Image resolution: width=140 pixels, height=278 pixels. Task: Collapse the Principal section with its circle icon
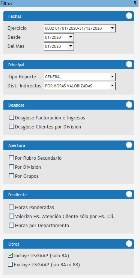(x=129, y=64)
